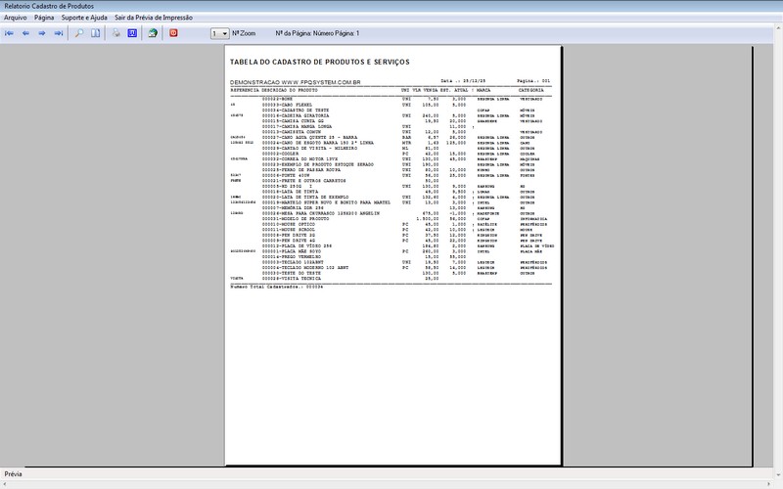Click the printer icon
The image size is (783, 489).
click(x=115, y=33)
